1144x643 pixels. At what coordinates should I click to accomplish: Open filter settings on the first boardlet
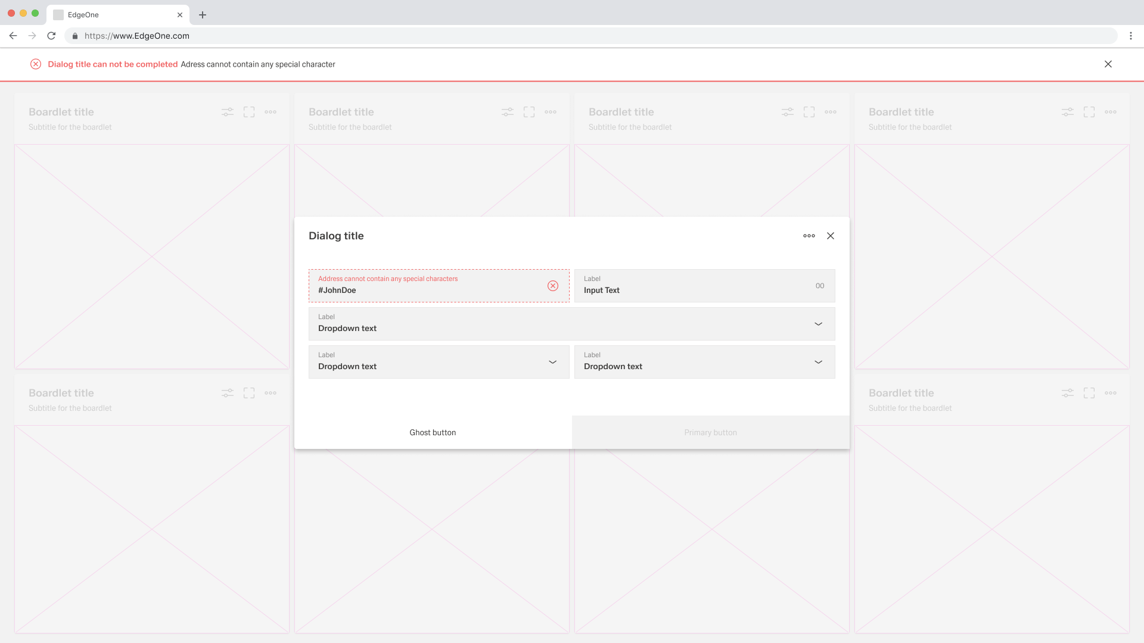[x=228, y=112]
